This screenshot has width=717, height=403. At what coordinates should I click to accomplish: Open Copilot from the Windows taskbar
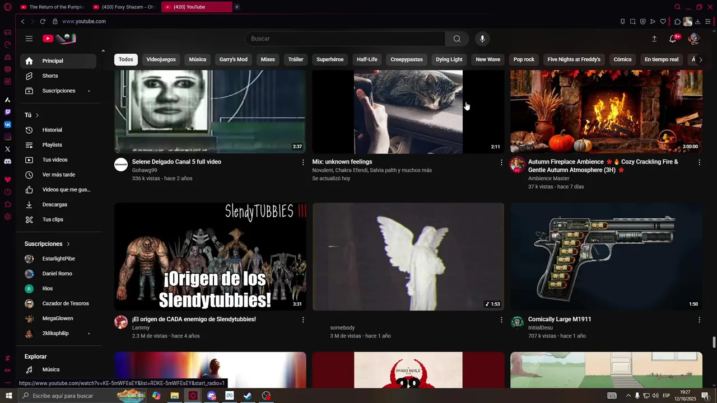(x=156, y=396)
